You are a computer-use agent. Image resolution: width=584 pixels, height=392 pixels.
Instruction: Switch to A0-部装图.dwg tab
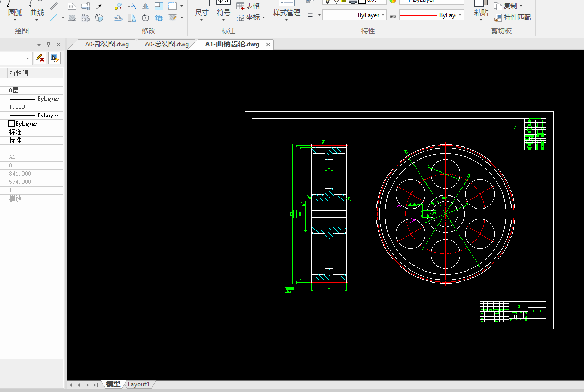coord(106,44)
